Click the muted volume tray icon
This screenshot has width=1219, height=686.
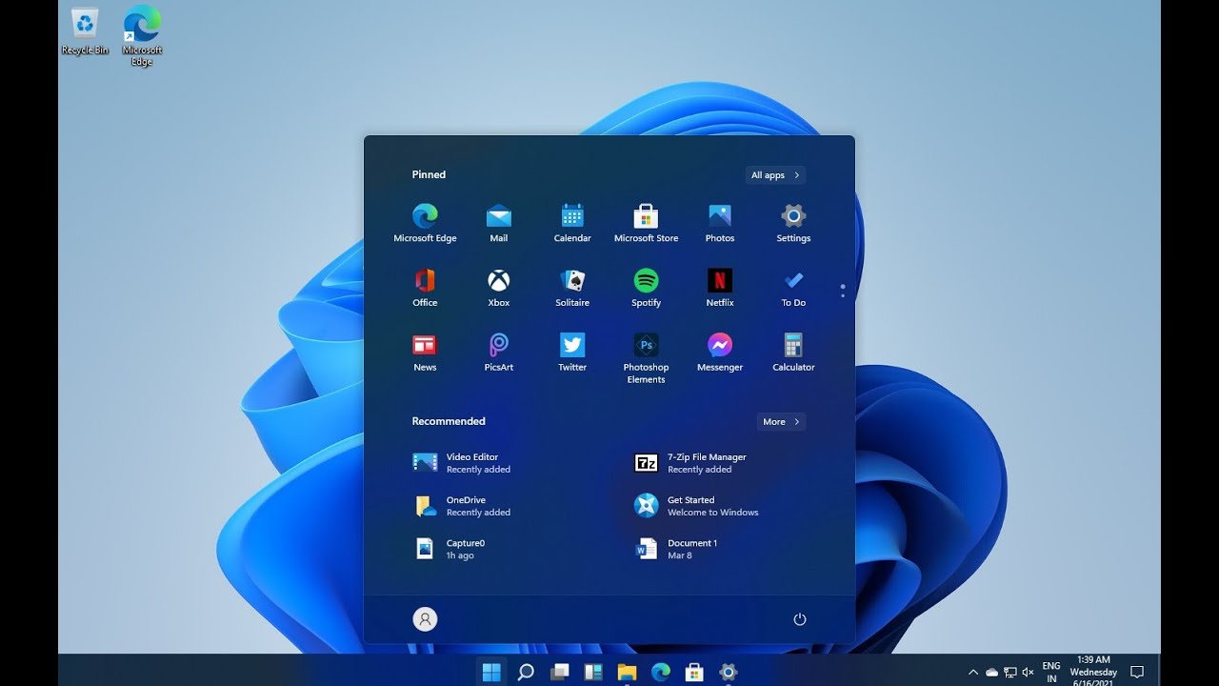click(x=1029, y=673)
